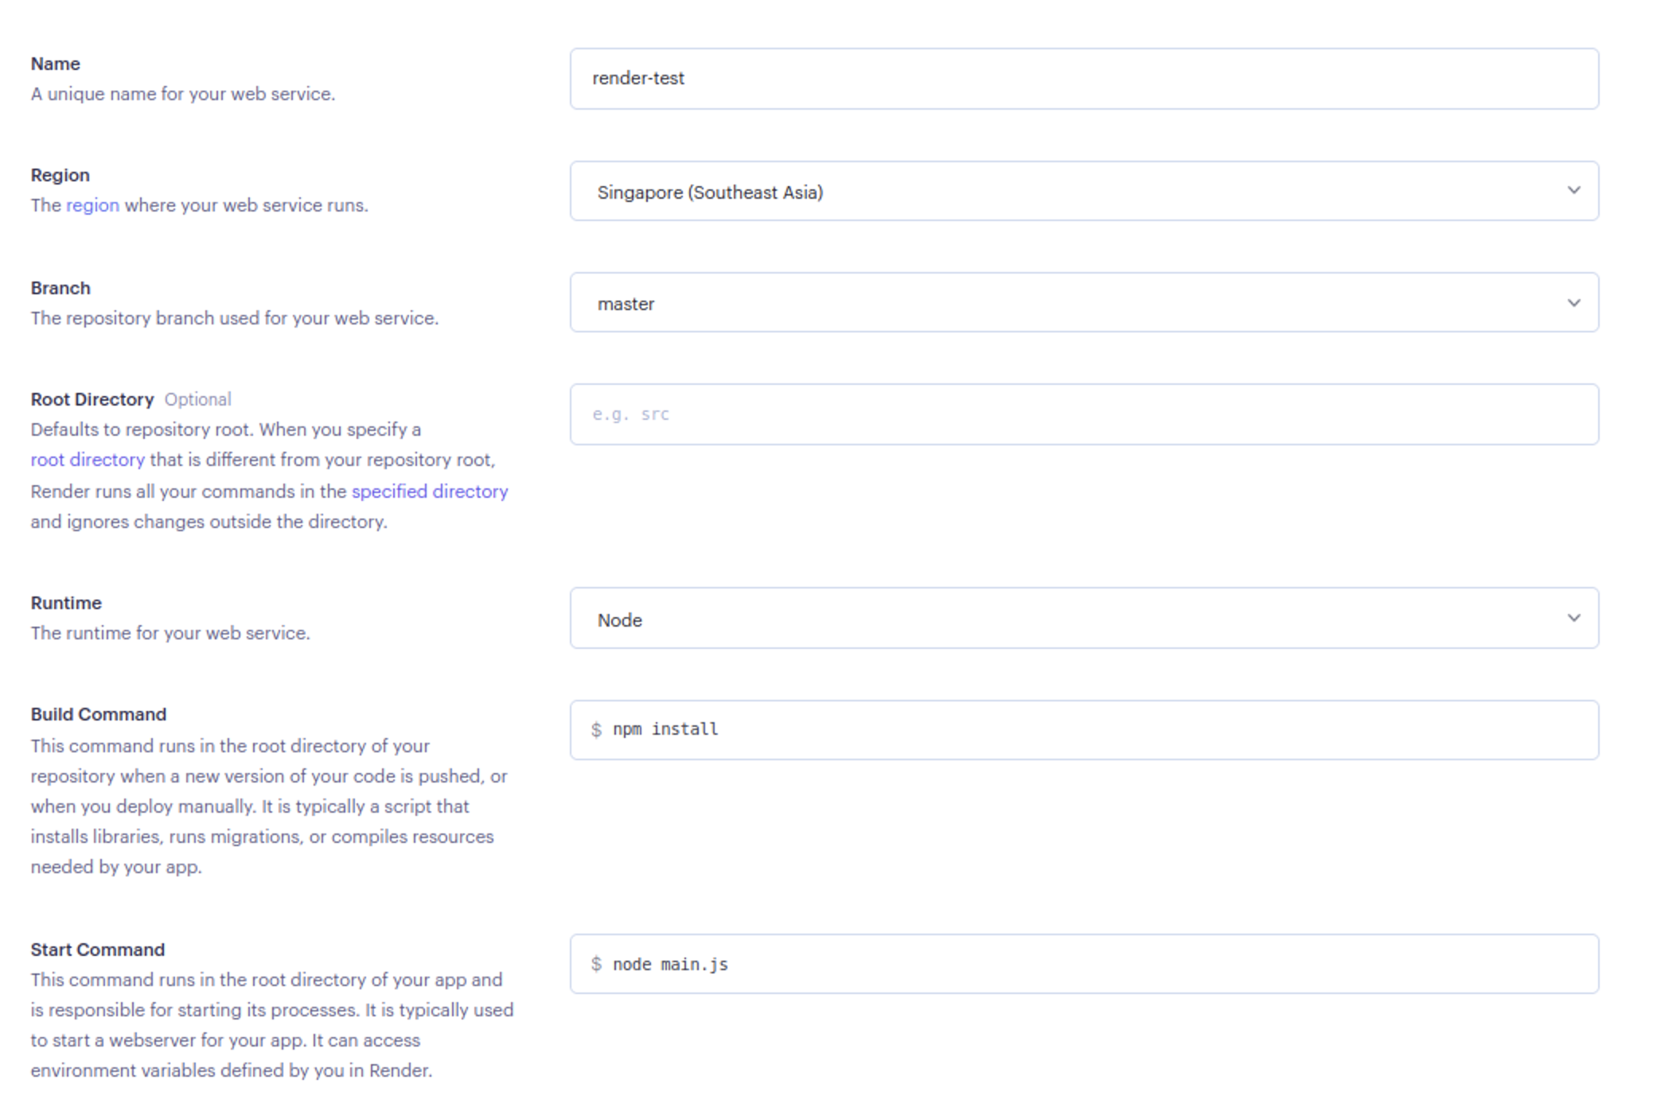Click the Root Directory input with src placeholder
Viewport: 1657px width, 1107px height.
pyautogui.click(x=1082, y=414)
